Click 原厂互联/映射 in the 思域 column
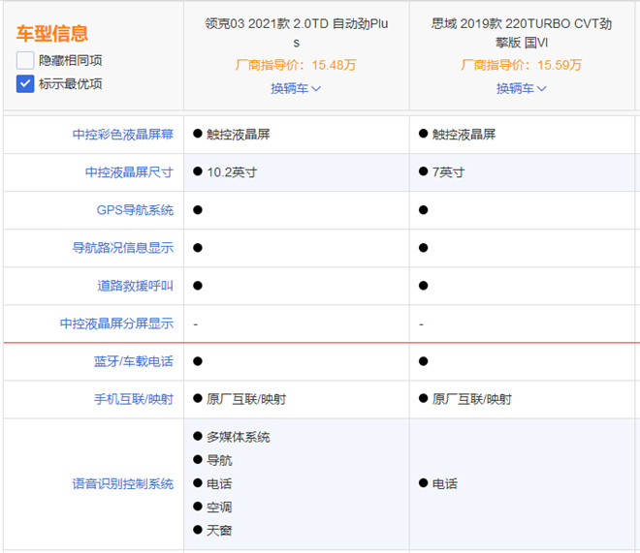Image resolution: width=640 pixels, height=553 pixels. click(471, 399)
